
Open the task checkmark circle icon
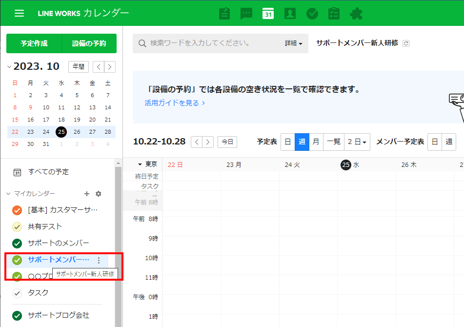(312, 14)
